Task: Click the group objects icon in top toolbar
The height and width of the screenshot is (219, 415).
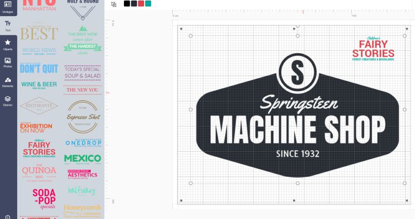Action: tap(114, 4)
